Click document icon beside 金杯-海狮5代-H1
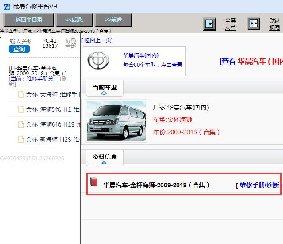The width and height of the screenshot is (283, 244). coord(21,109)
